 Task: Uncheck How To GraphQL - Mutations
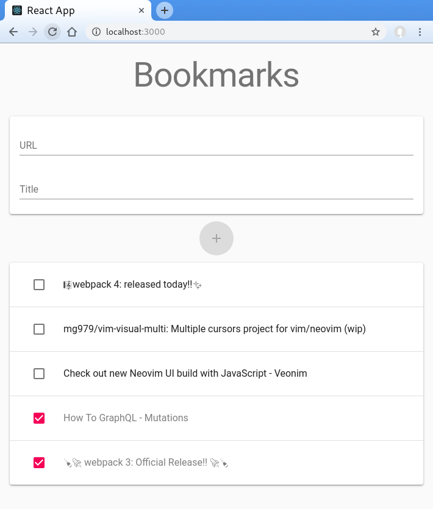point(39,418)
